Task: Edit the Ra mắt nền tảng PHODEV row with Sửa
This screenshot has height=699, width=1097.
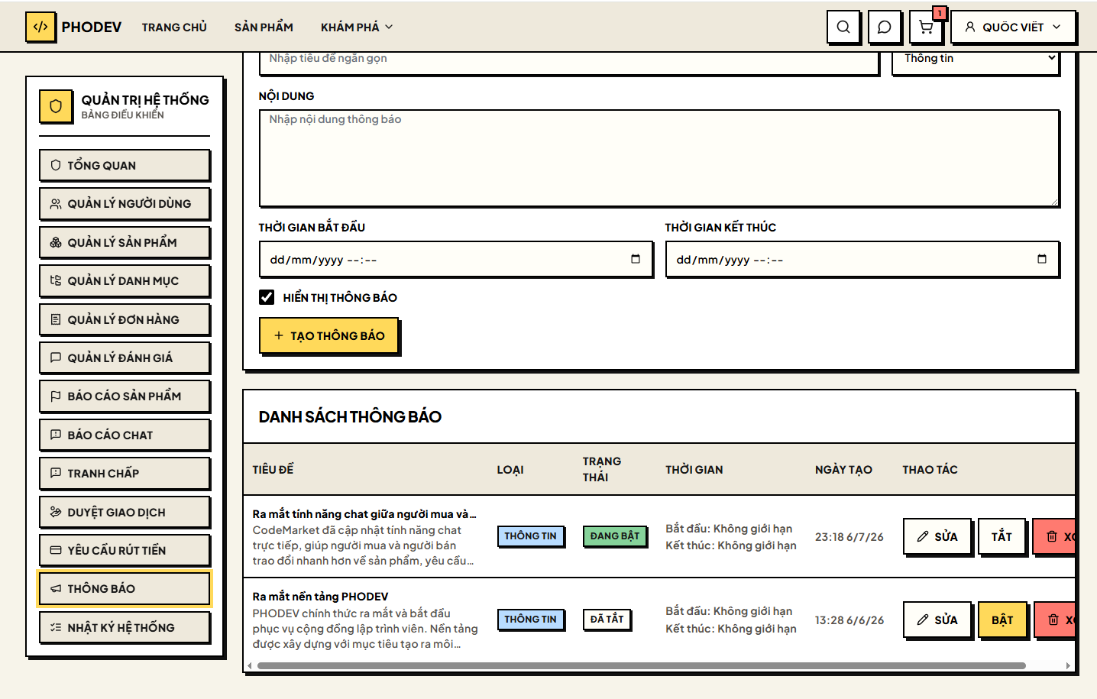Action: (x=937, y=620)
